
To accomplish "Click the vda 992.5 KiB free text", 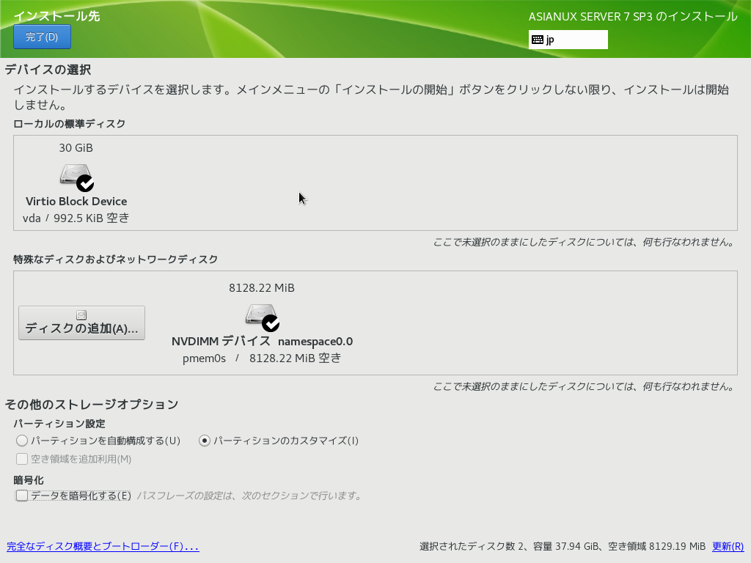I will [76, 218].
